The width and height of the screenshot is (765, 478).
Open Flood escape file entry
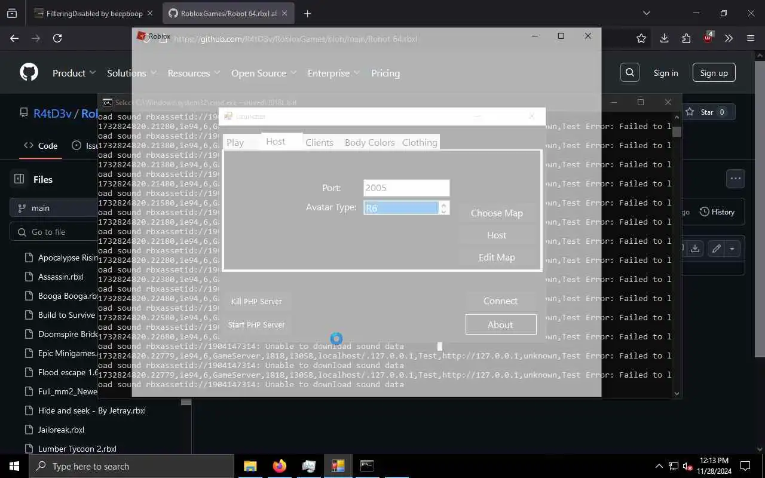click(x=68, y=372)
